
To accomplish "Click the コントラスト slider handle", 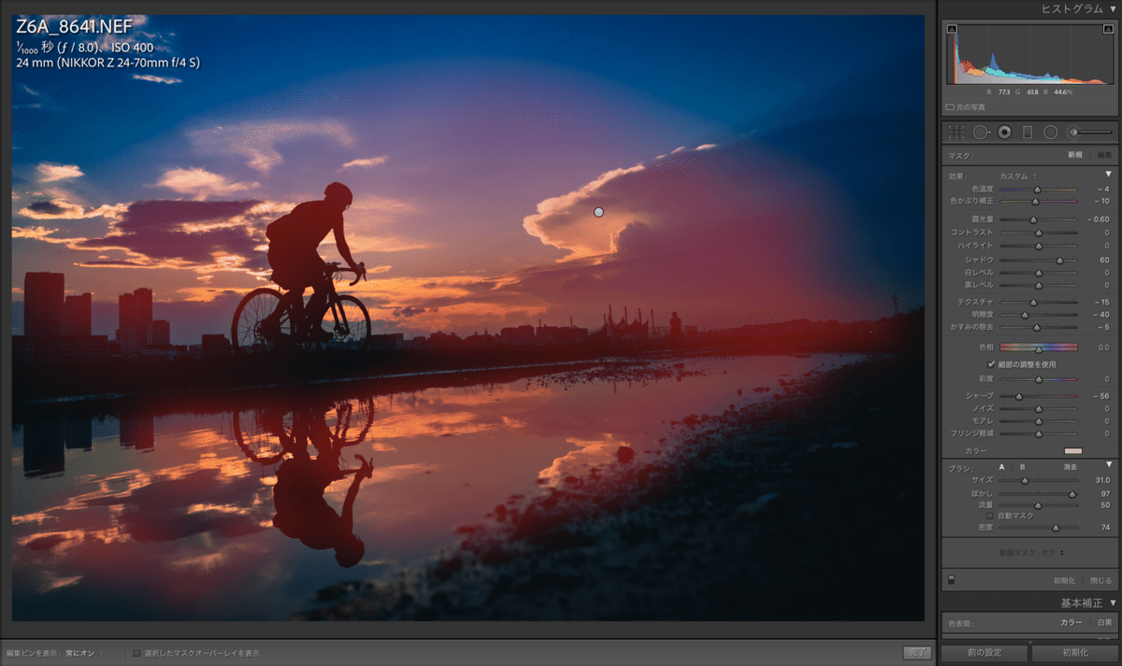I will pos(1039,232).
